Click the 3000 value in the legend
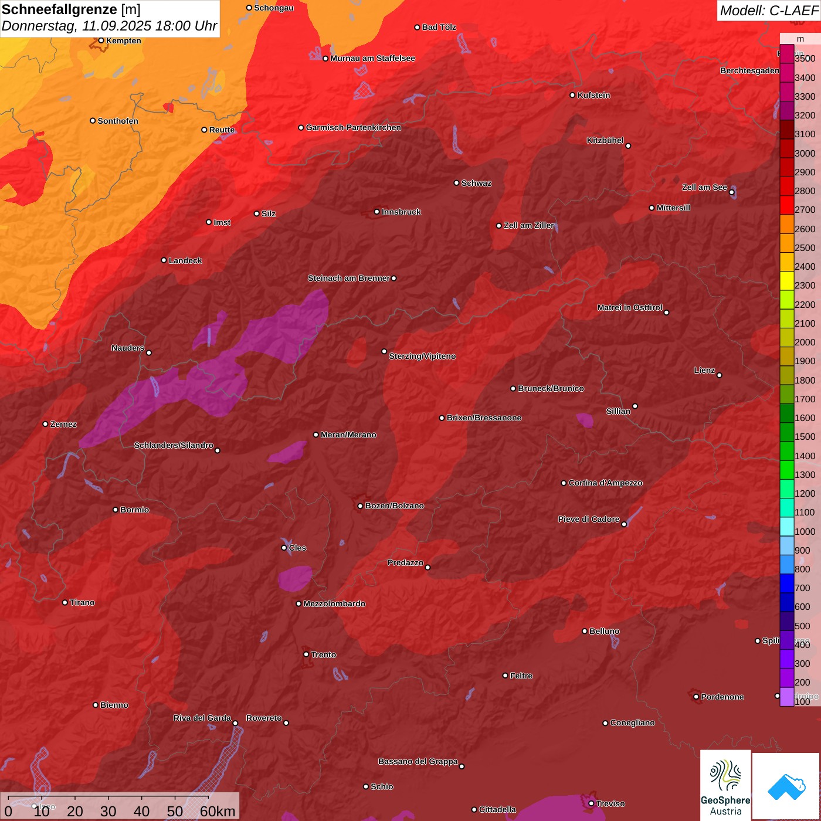The height and width of the screenshot is (821, 821). 805,153
